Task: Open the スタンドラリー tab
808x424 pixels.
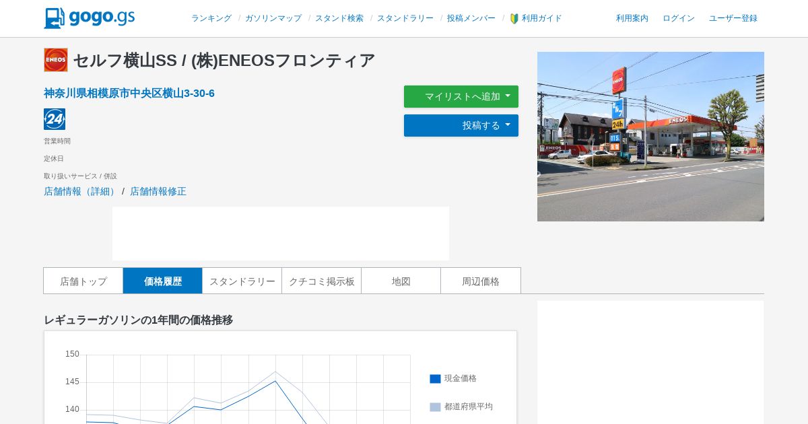Action: tap(242, 281)
